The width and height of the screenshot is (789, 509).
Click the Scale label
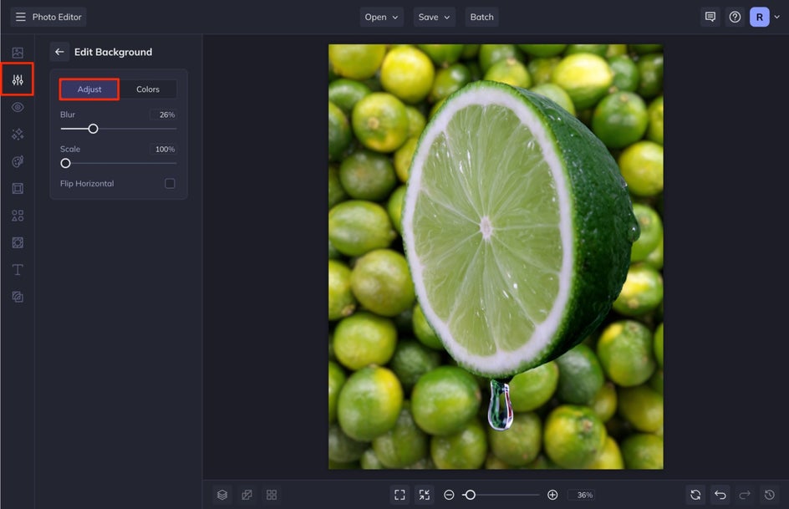[x=70, y=150]
